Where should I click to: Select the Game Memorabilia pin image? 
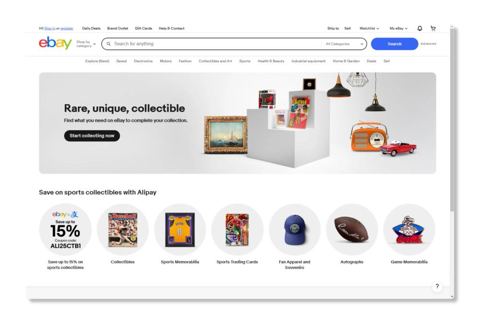point(409,229)
